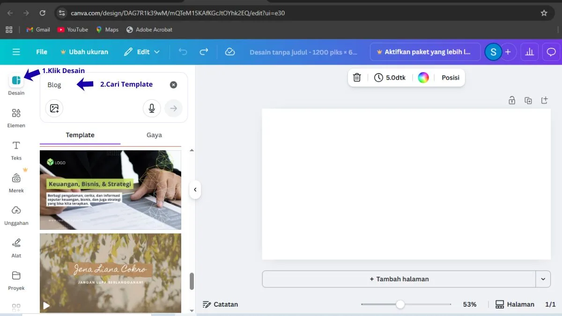Collapse the side panel with the arrow

coord(195,190)
